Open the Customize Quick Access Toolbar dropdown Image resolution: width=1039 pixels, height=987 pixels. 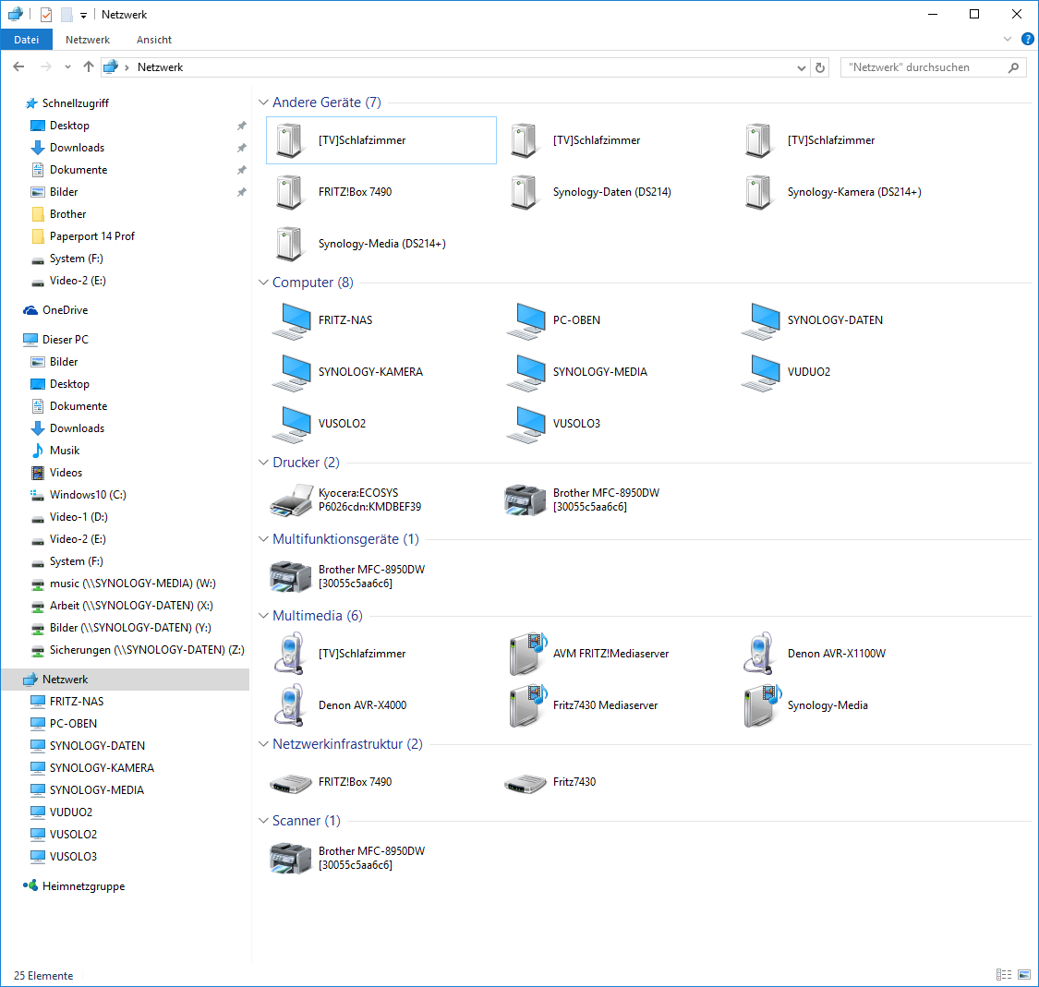[83, 15]
